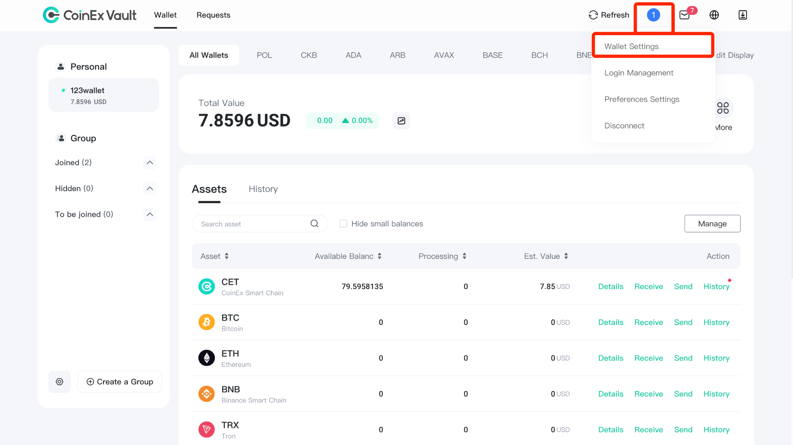Click the download app icon

pyautogui.click(x=743, y=15)
